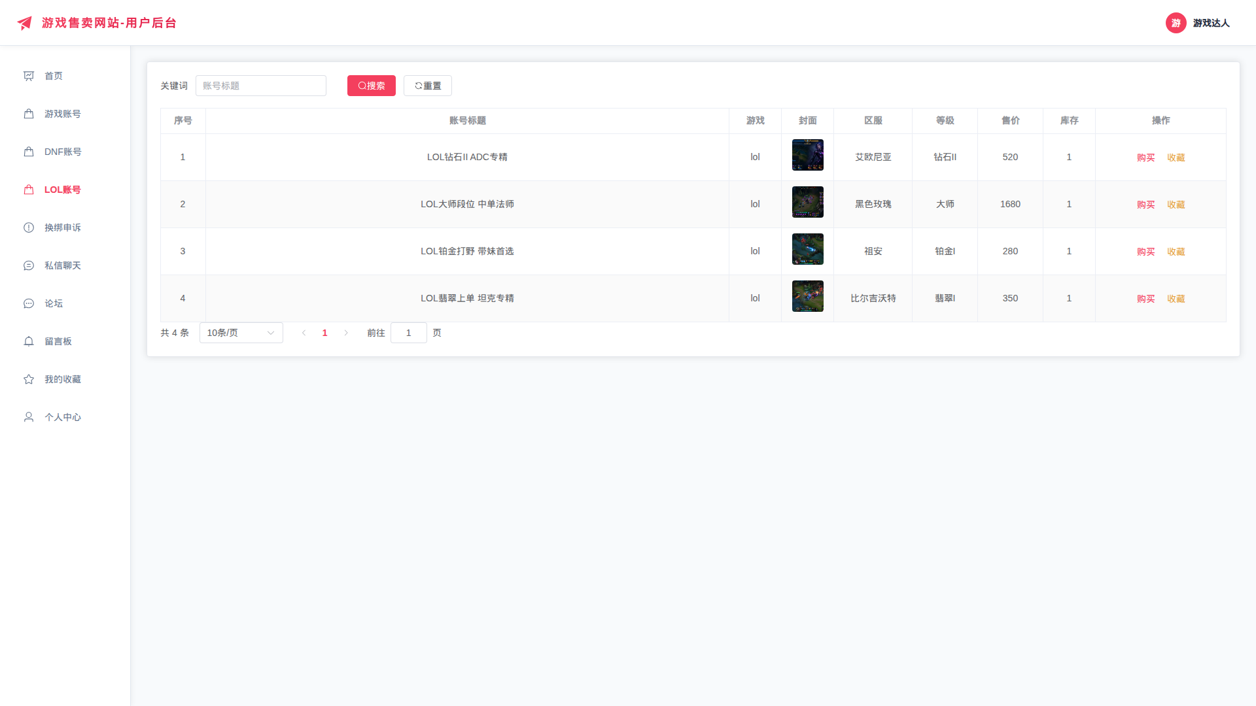Open 私信聊天 menu item
The width and height of the screenshot is (1256, 706).
click(65, 265)
